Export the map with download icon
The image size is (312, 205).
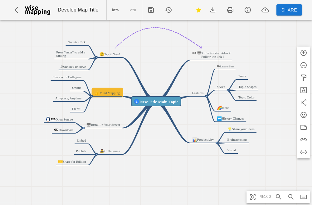(213, 10)
